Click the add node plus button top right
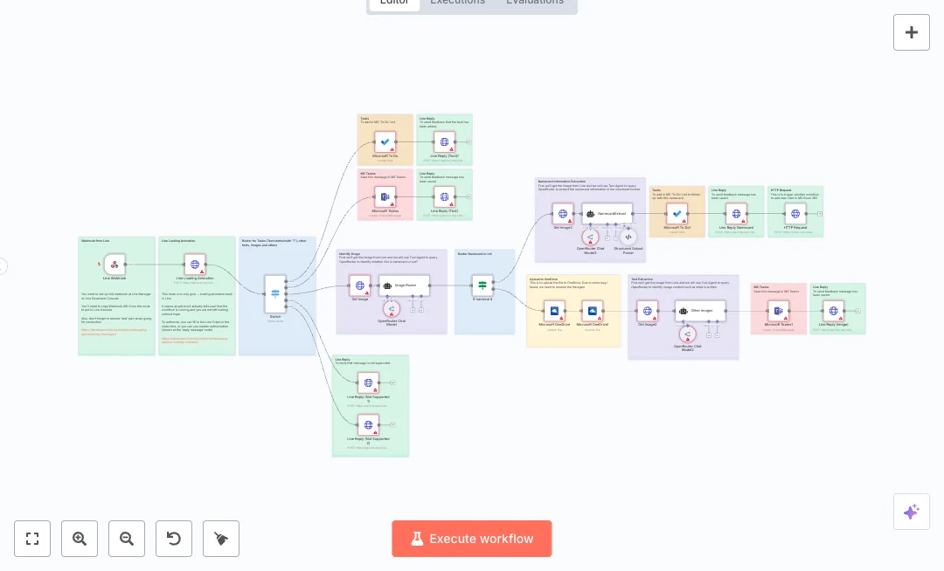 (x=912, y=32)
